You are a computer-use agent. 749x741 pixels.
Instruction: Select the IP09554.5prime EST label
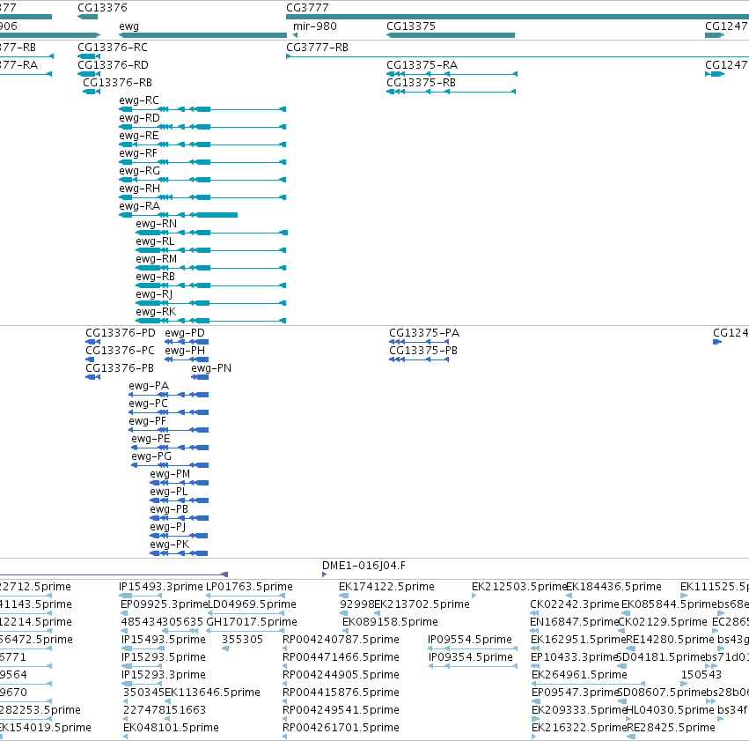coord(470,641)
